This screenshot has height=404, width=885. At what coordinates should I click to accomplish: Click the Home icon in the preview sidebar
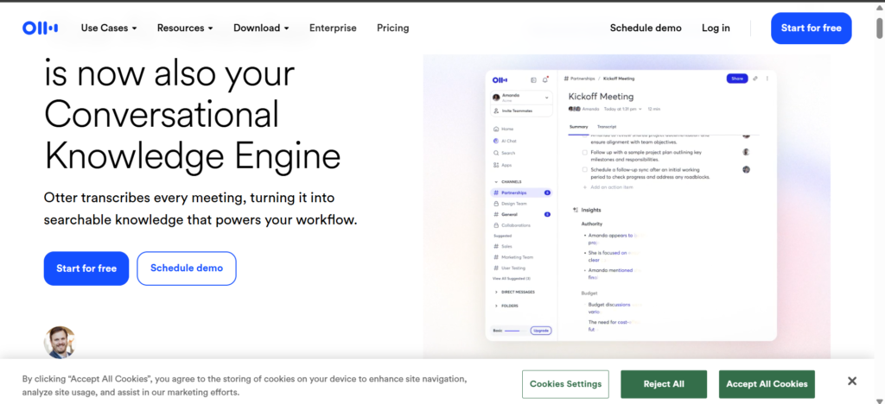(x=496, y=129)
